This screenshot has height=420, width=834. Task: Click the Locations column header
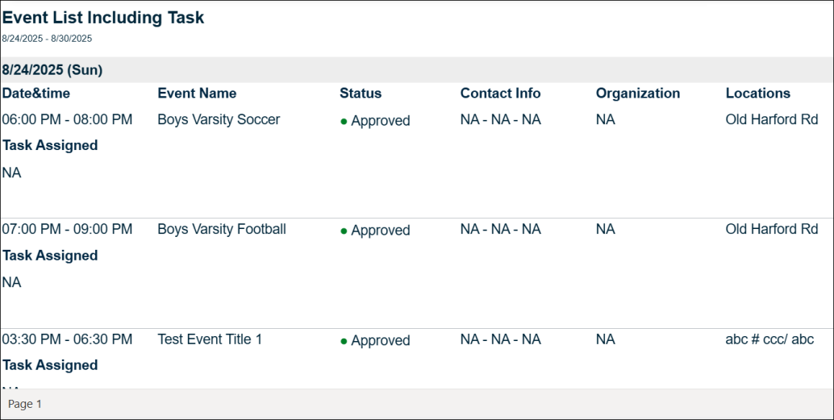pyautogui.click(x=758, y=93)
